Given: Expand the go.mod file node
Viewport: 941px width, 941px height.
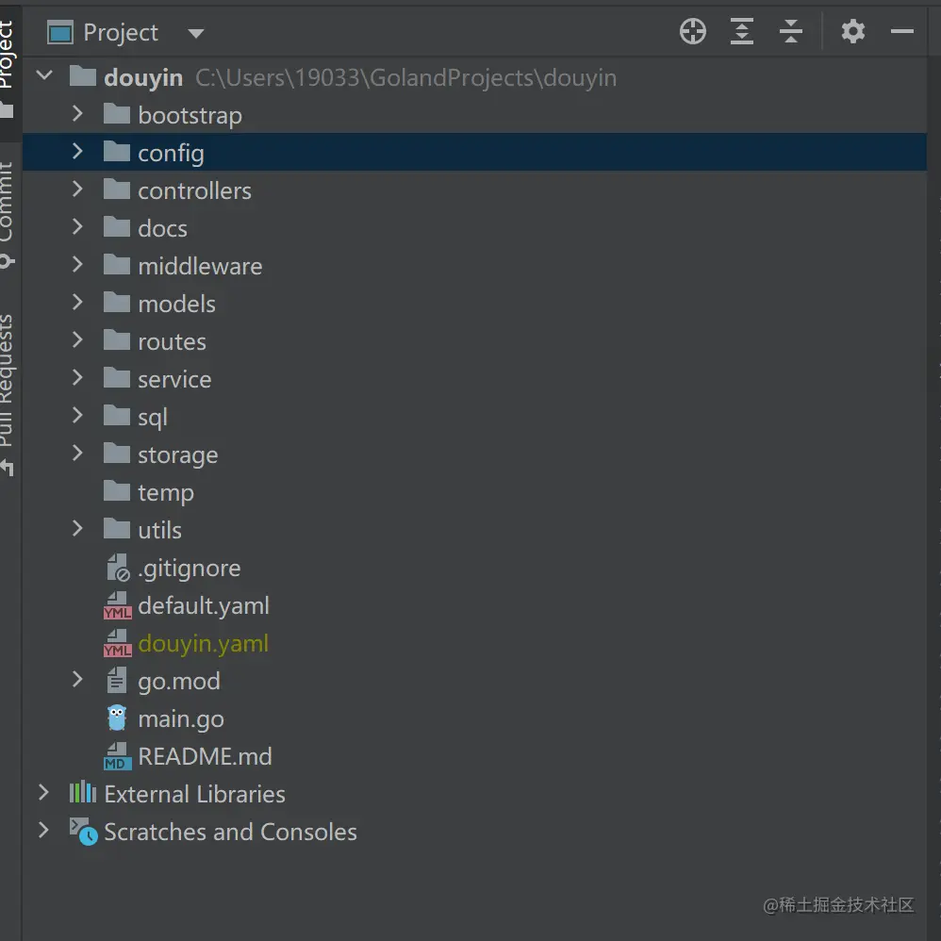Looking at the screenshot, I should pos(77,680).
